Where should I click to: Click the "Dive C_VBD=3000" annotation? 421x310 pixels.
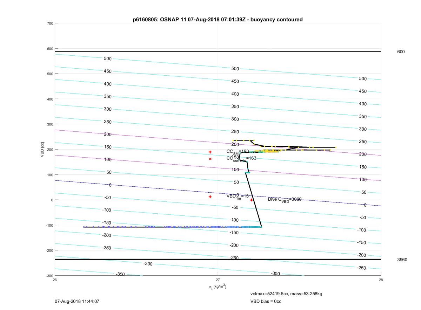pos(285,199)
